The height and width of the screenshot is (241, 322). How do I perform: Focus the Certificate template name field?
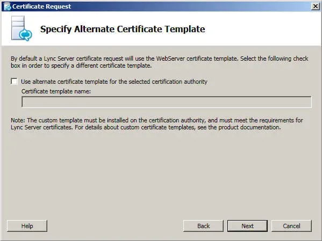coord(167,102)
